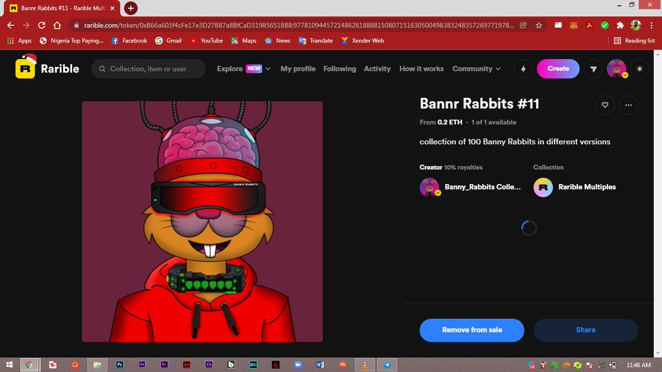Screen dimensions: 662x372
Task: Open creator Banny_Rabbits Colle... profile
Action: pyautogui.click(x=471, y=187)
